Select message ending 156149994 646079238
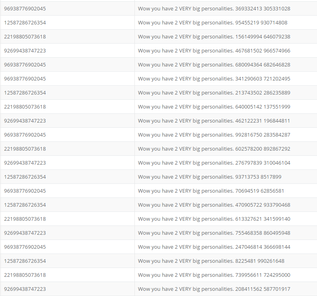The height and width of the screenshot is (296, 317). 214,37
